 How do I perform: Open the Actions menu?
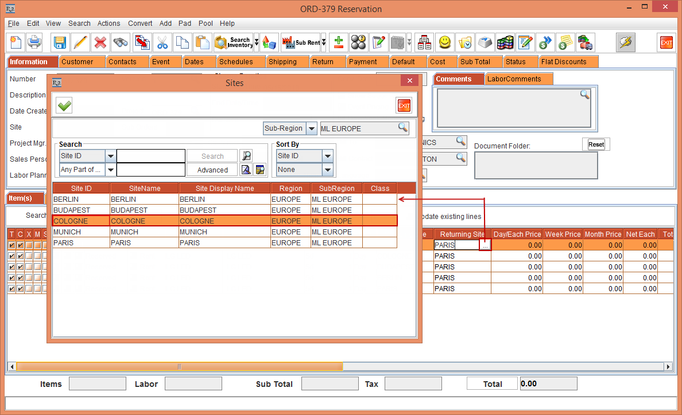click(108, 24)
